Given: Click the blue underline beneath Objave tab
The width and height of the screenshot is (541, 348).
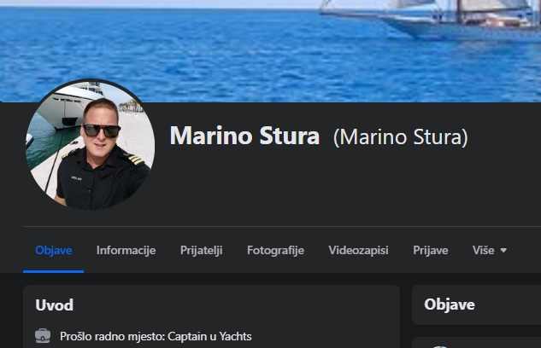Looking at the screenshot, I should 54,271.
